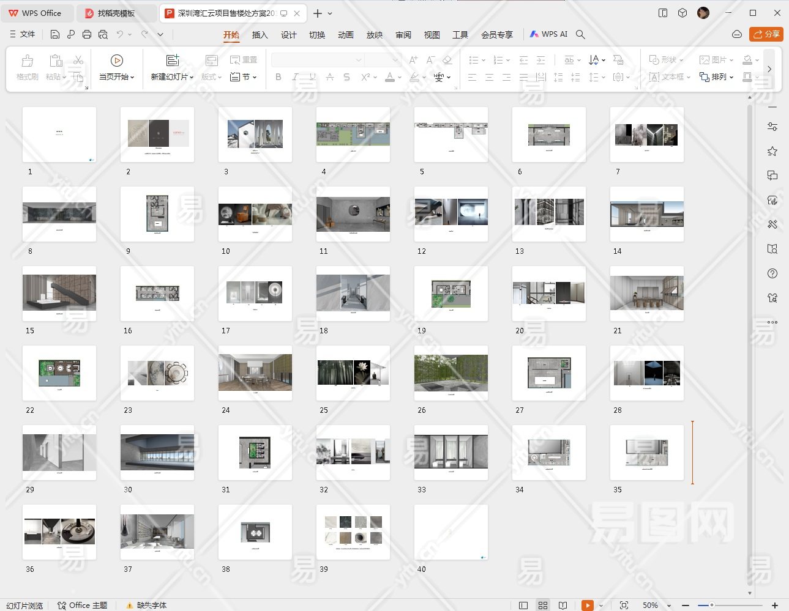Adjust the zoom slider handle
Image resolution: width=789 pixels, height=611 pixels.
(711, 605)
